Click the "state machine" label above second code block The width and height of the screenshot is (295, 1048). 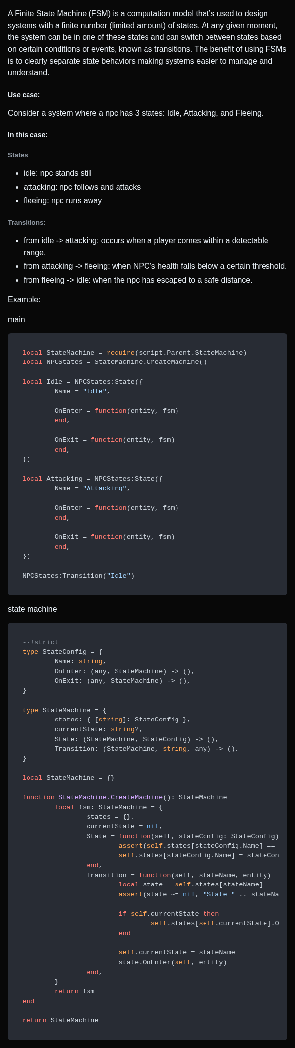click(x=32, y=609)
